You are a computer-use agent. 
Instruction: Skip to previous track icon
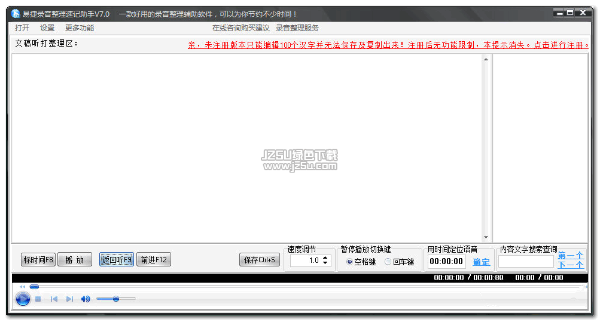54,299
